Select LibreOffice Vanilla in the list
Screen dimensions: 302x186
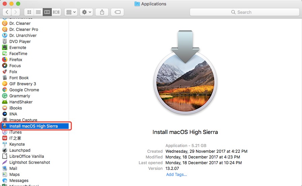(x=26, y=156)
